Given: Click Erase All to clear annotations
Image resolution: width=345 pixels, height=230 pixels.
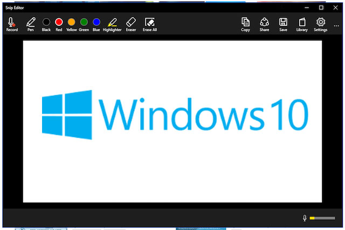Looking at the screenshot, I should tap(150, 24).
